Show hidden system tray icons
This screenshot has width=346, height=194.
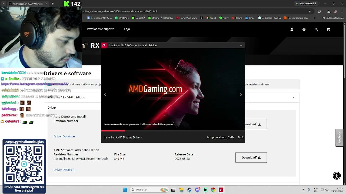click(303, 190)
